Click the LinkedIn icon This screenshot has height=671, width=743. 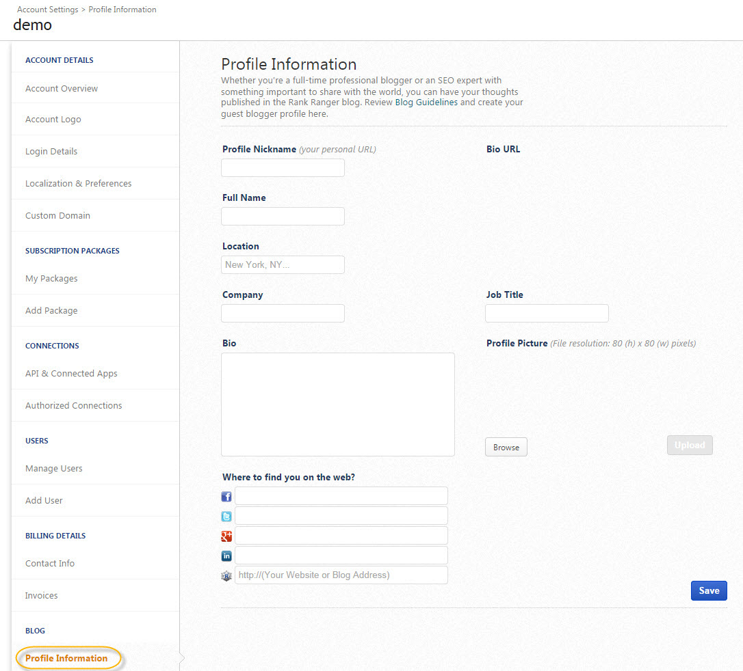coord(226,556)
